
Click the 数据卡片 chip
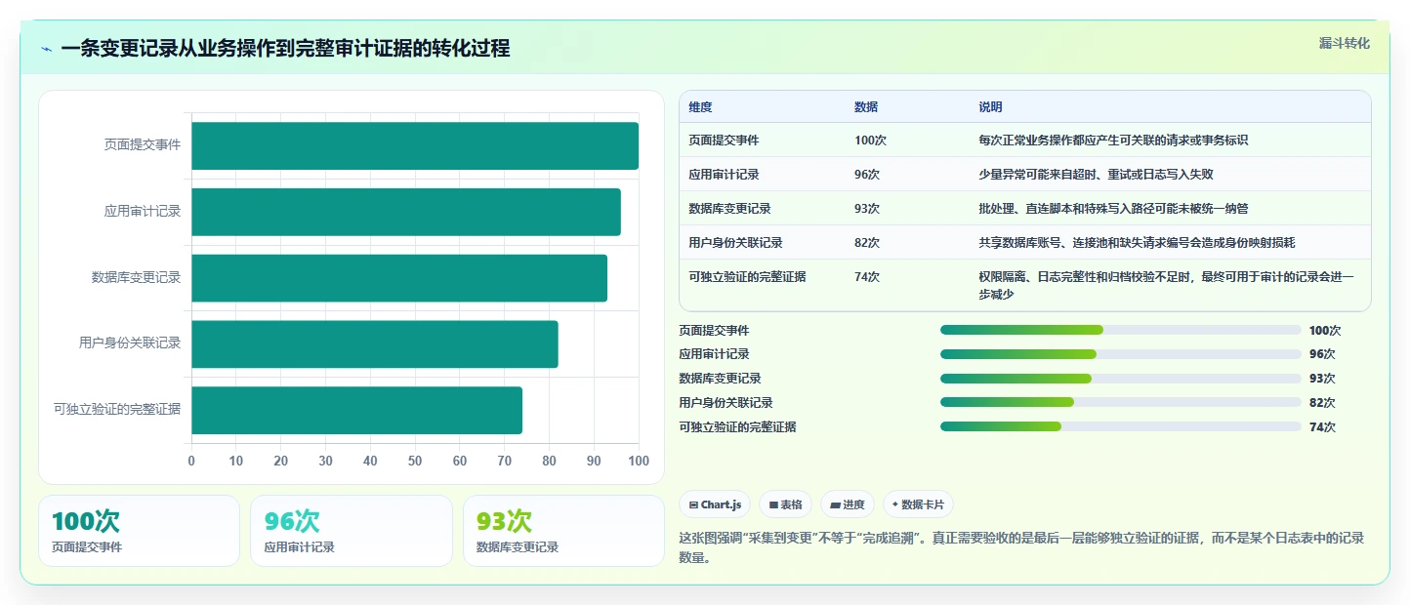tap(918, 504)
